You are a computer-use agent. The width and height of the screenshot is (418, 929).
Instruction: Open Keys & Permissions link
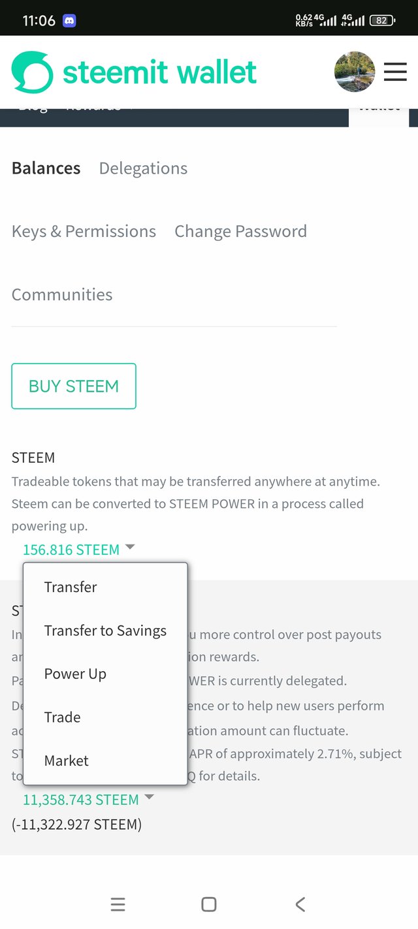click(x=84, y=232)
